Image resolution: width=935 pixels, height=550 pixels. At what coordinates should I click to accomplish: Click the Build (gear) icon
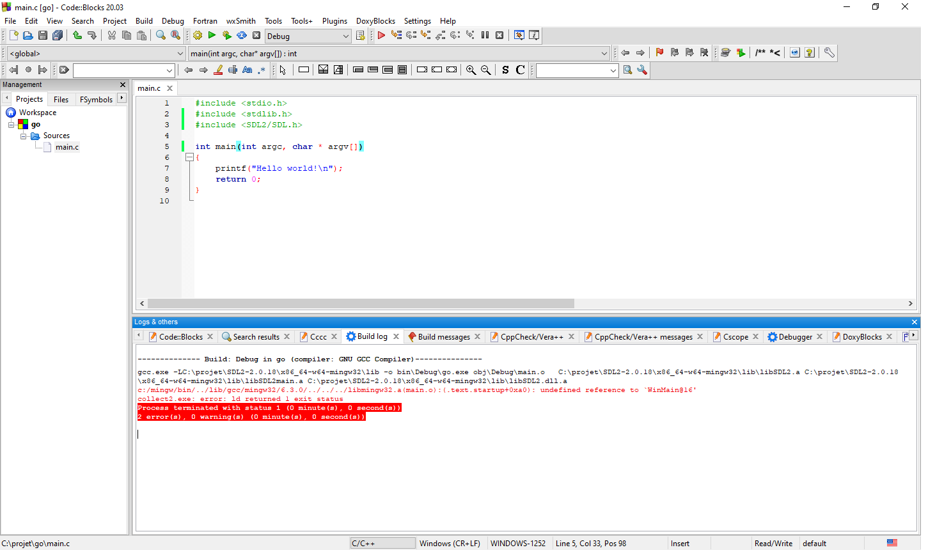pos(197,35)
